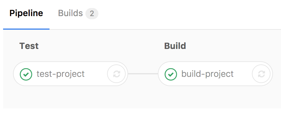Image resolution: width=281 pixels, height=114 pixels.
Task: Click the build-project pill between its name and retry icon
Action: [243, 74]
